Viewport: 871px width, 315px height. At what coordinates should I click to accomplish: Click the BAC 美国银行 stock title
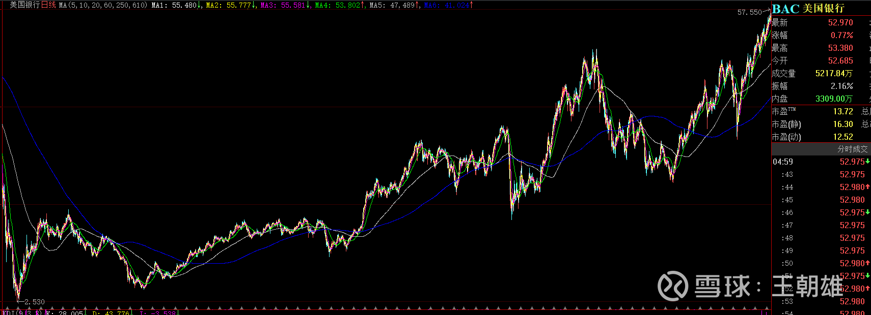click(x=808, y=9)
